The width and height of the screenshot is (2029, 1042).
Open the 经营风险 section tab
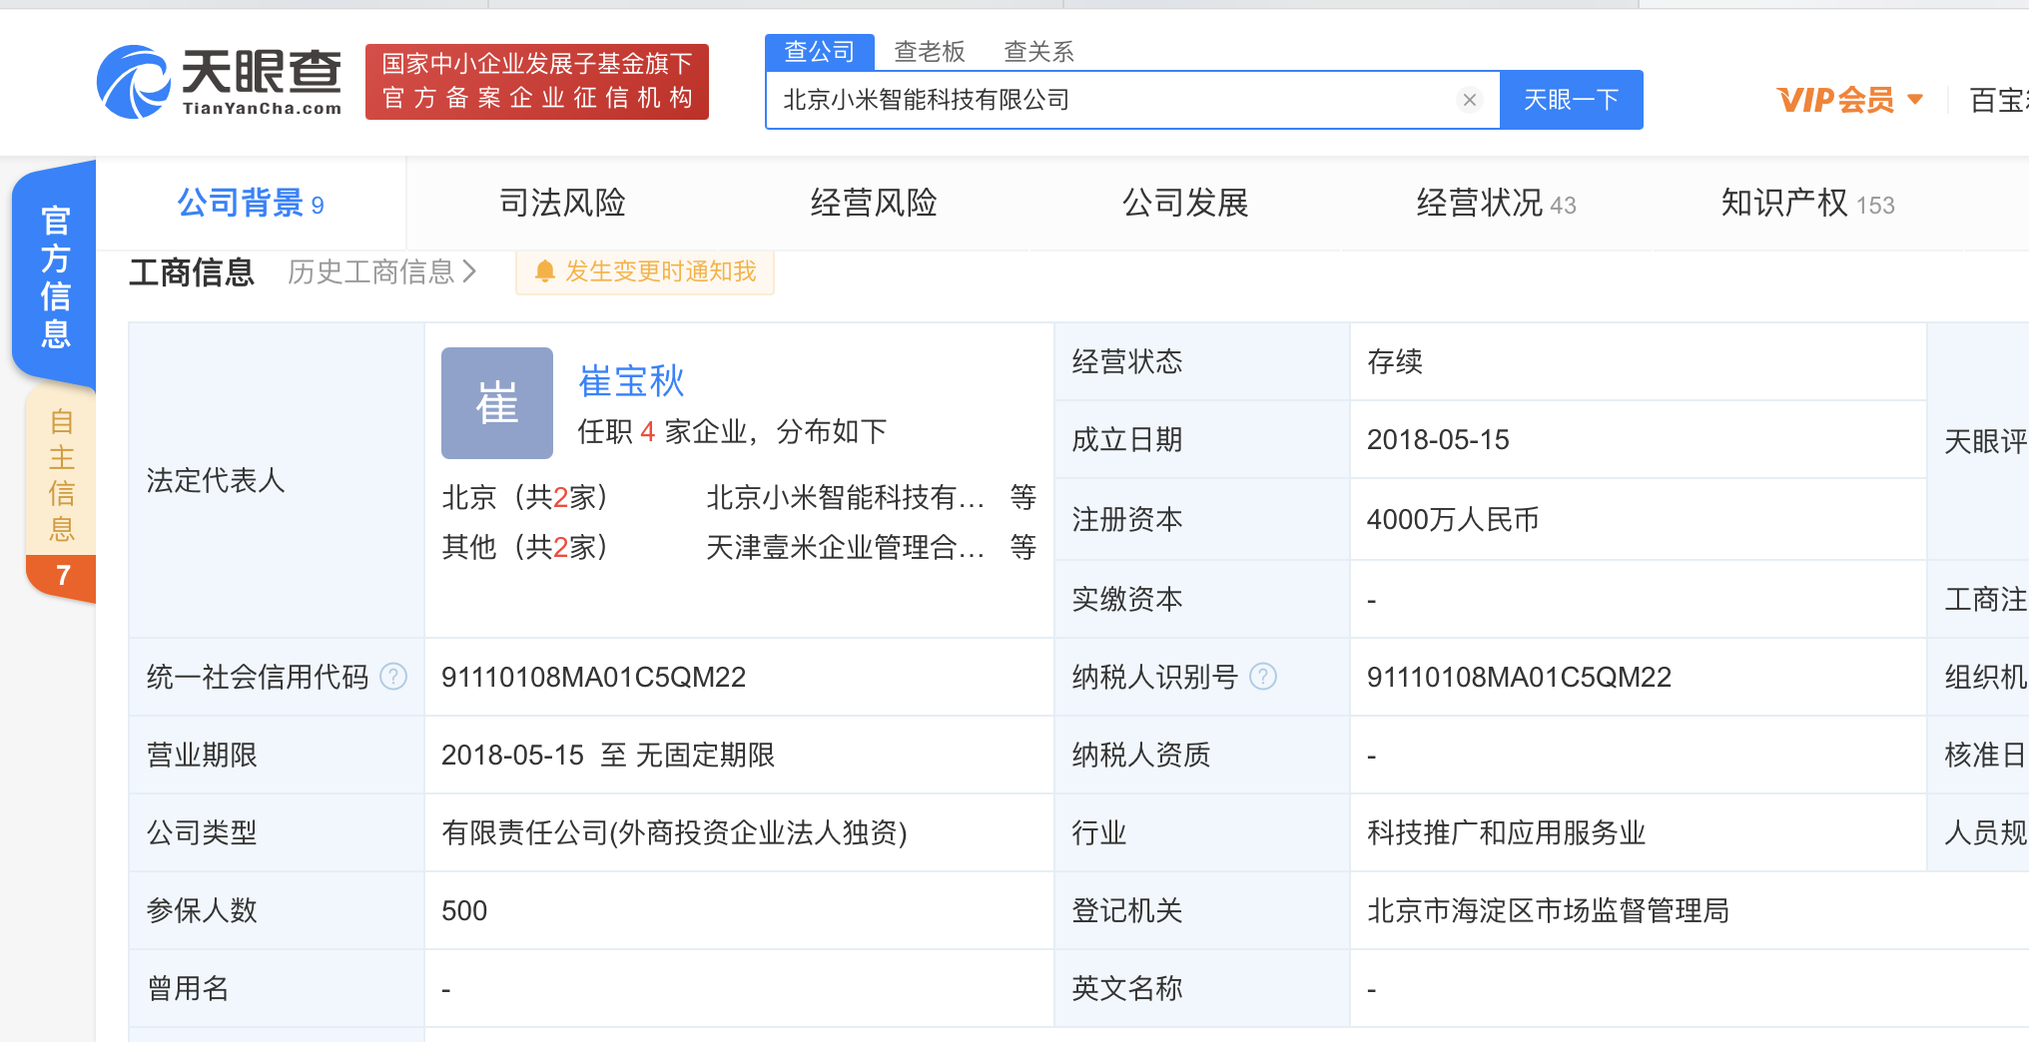[874, 204]
